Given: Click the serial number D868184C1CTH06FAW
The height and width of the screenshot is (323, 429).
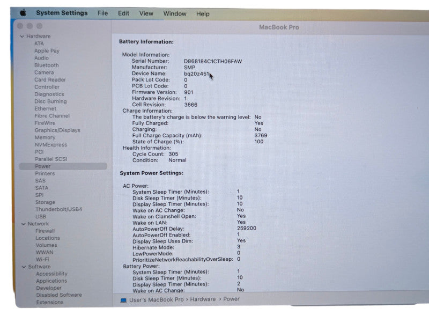Looking at the screenshot, I should click(x=213, y=61).
